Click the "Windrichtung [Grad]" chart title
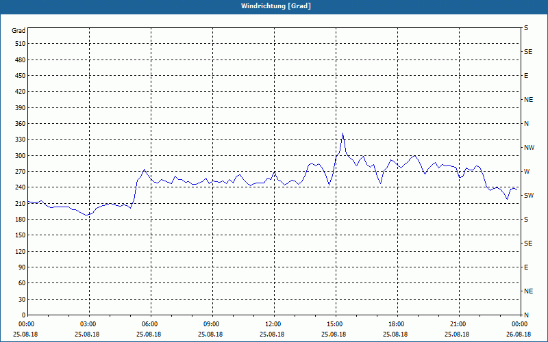 click(x=276, y=6)
